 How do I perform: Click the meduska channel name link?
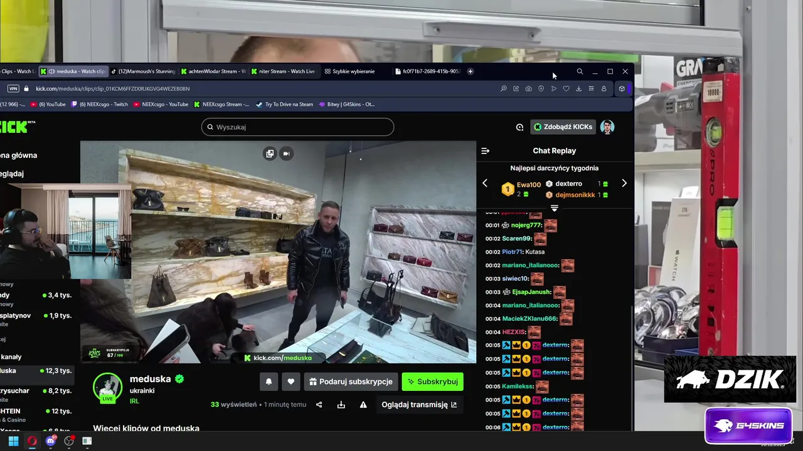[x=150, y=379]
